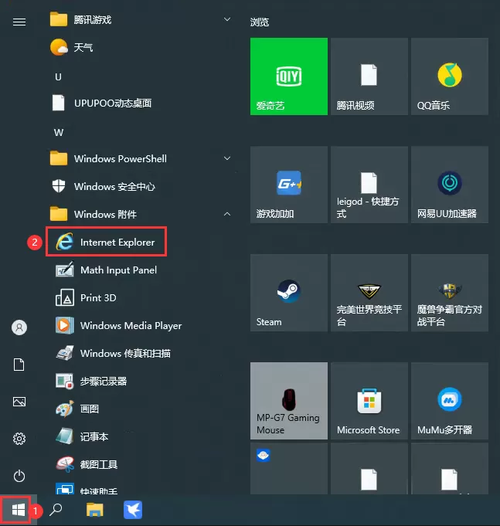Open 记事本 Notepad
This screenshot has height=526, width=500.
click(x=141, y=436)
